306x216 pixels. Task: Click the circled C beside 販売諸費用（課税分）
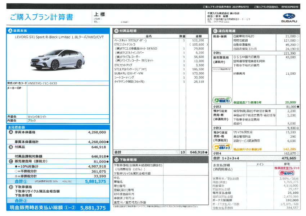click(x=11, y=161)
